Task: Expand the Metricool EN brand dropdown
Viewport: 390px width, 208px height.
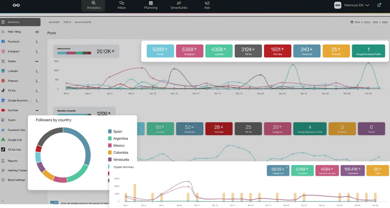Action: coord(352,5)
